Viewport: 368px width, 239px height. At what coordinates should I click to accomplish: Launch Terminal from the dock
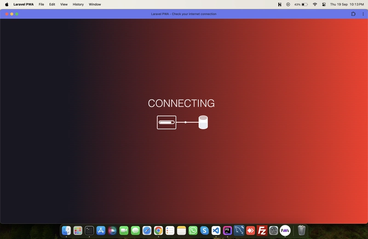(89, 230)
